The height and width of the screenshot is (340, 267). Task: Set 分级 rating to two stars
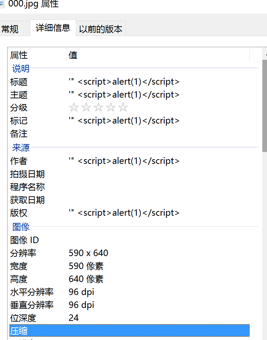(86, 107)
